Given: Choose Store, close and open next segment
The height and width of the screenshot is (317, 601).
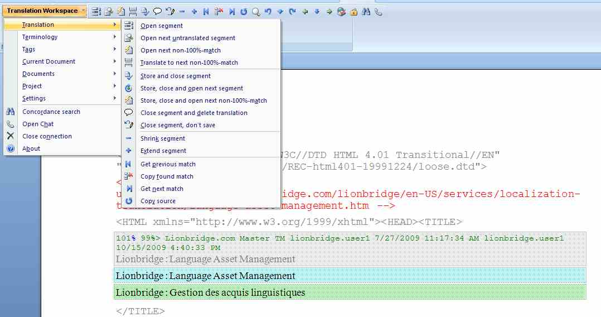Looking at the screenshot, I should [x=201, y=88].
